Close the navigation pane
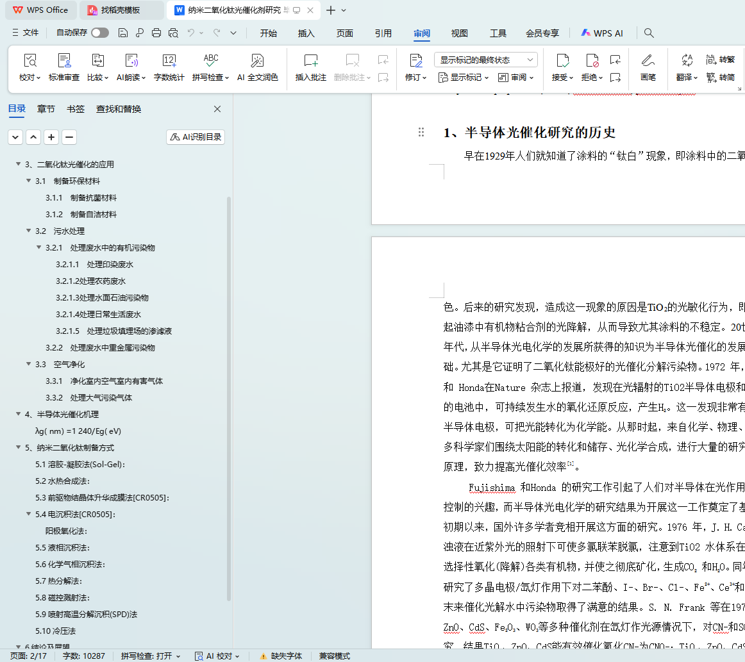745x662 pixels. (x=217, y=109)
